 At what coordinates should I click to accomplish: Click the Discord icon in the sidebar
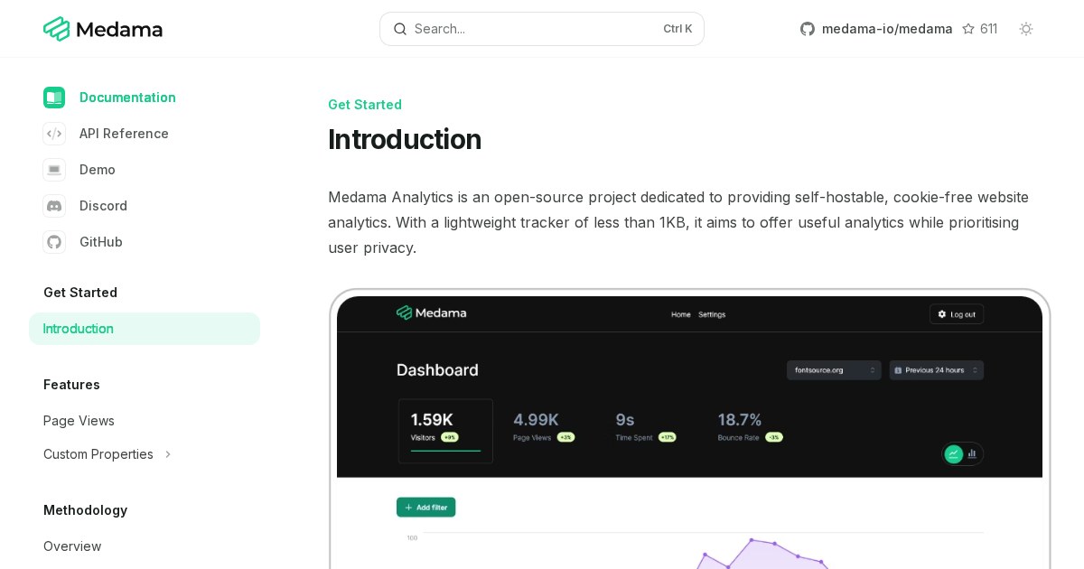pyautogui.click(x=54, y=206)
